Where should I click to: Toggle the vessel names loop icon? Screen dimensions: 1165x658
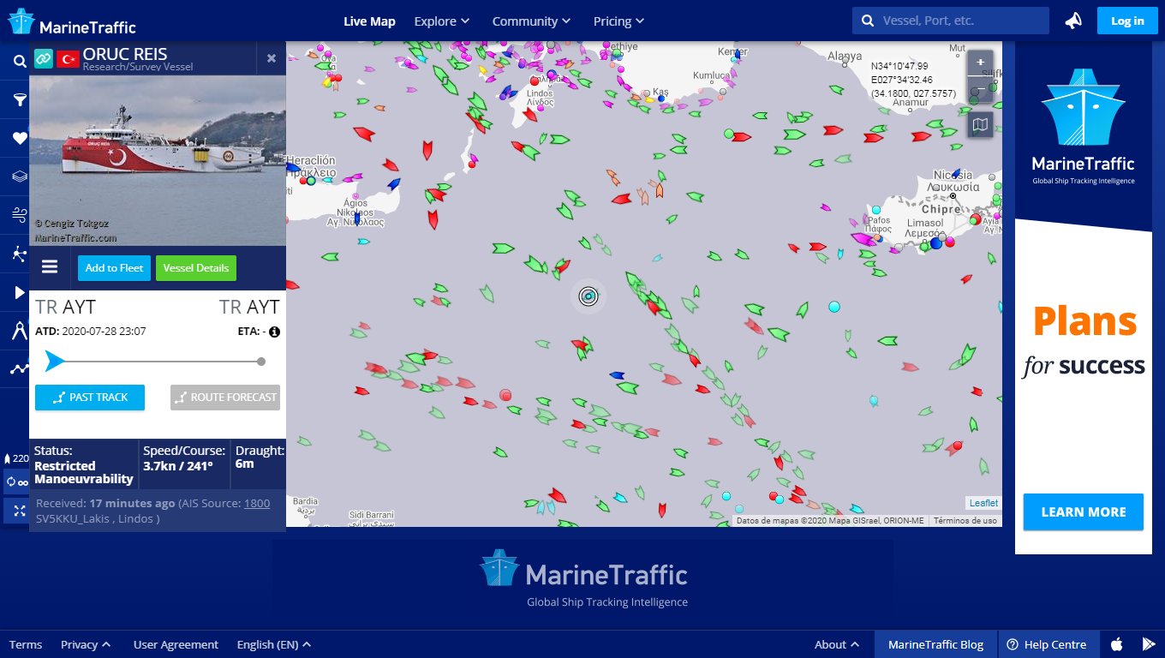coord(17,482)
